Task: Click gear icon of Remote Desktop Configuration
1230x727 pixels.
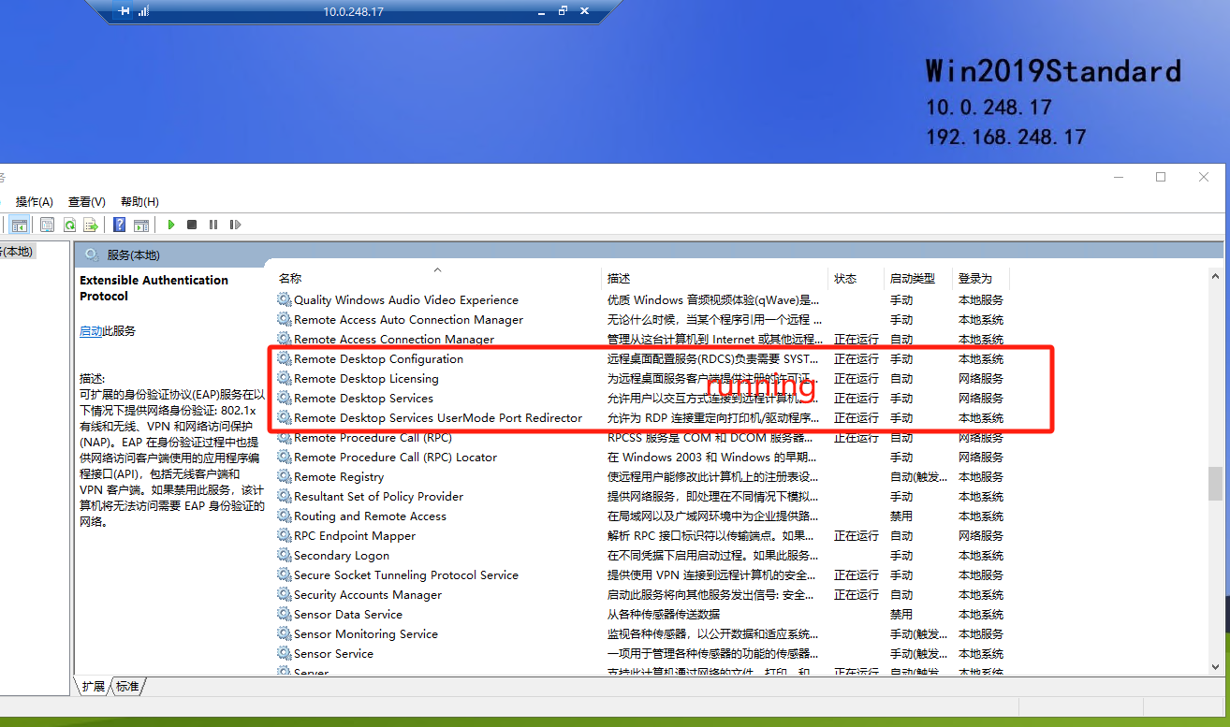Action: pos(285,358)
